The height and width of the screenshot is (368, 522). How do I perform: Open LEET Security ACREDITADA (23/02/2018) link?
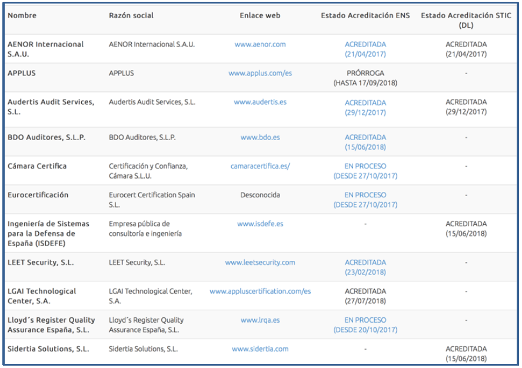365,267
